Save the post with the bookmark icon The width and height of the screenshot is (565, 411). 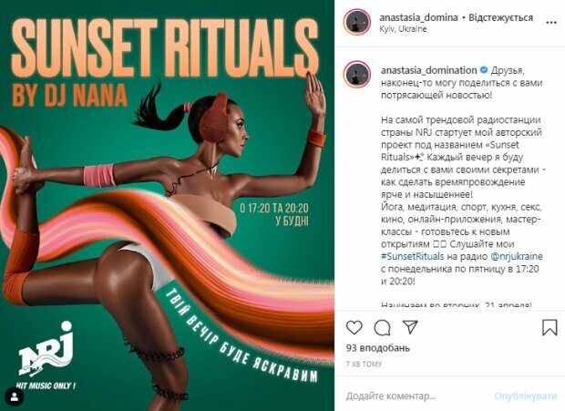(550, 327)
